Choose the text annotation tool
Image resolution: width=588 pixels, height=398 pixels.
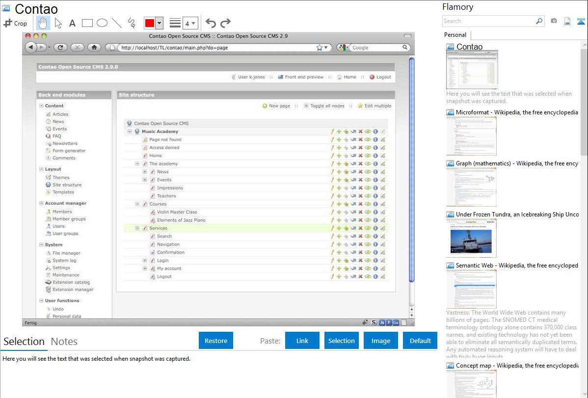(72, 23)
